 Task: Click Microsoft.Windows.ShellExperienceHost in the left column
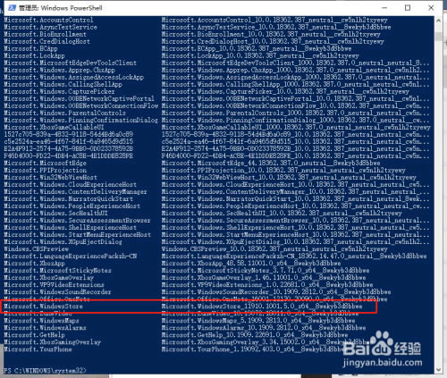pyautogui.click(x=70, y=227)
